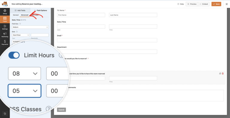Click the Preview button
230x118 pixels.
pyautogui.click(x=192, y=4)
